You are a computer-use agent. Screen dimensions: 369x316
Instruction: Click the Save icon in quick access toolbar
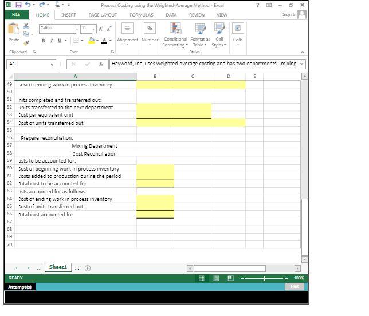click(x=18, y=5)
